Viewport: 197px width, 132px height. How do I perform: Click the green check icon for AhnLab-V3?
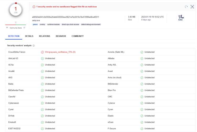coord(42,59)
